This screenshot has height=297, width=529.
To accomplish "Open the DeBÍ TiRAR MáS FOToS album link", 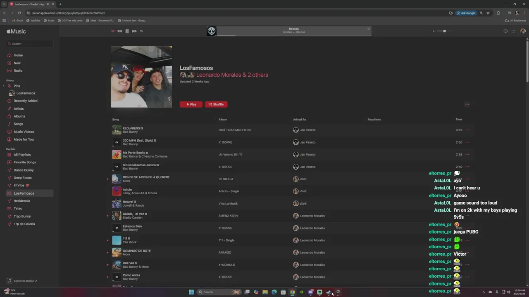I will [x=235, y=130].
